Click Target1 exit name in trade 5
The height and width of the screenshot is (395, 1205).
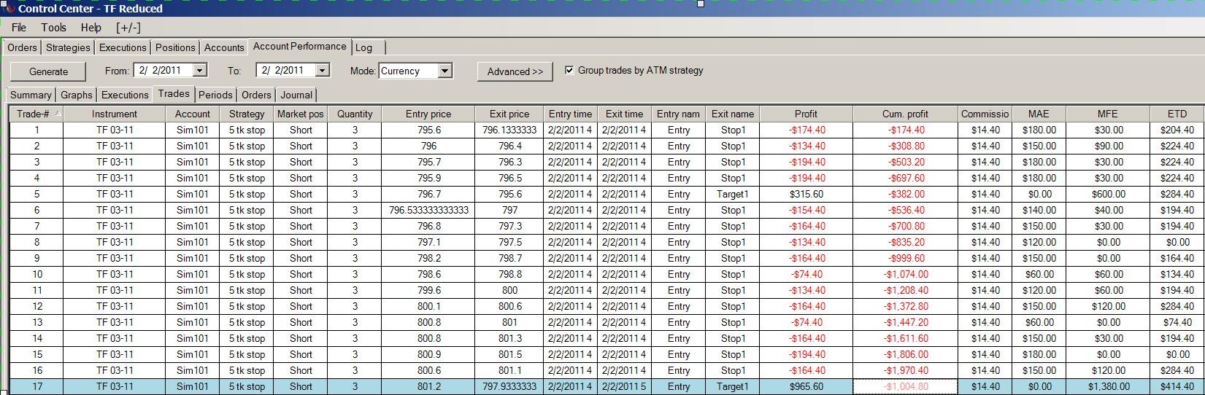[x=733, y=194]
